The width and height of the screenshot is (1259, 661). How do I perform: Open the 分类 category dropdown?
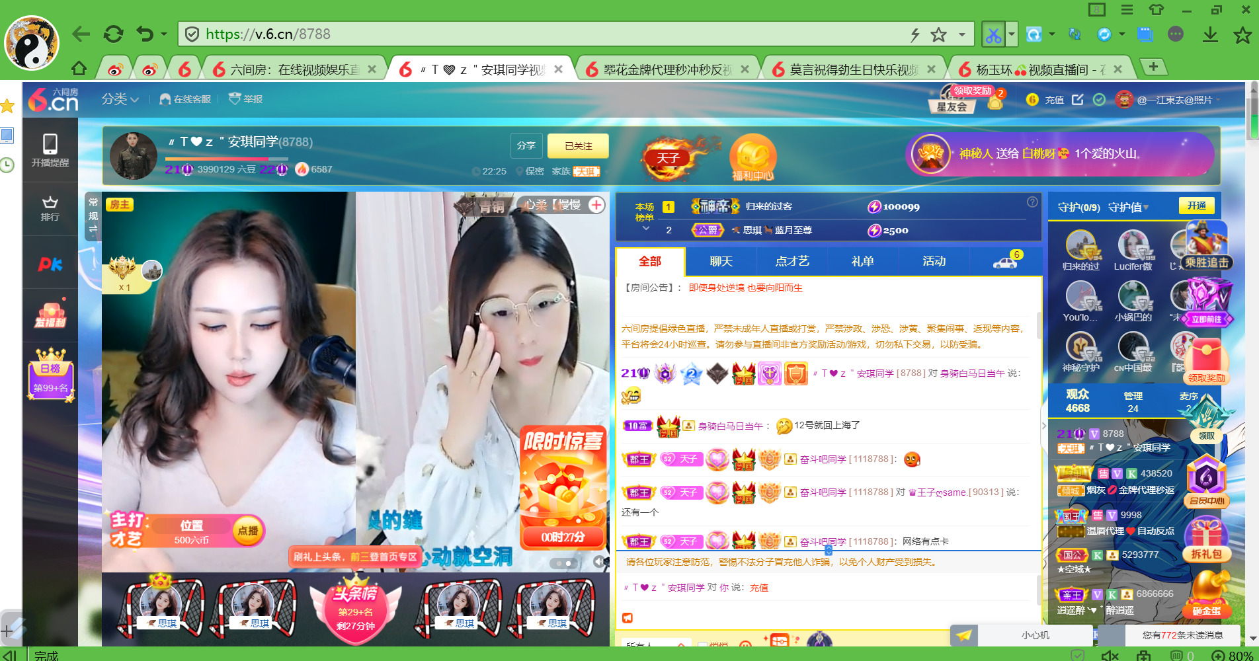(x=120, y=99)
